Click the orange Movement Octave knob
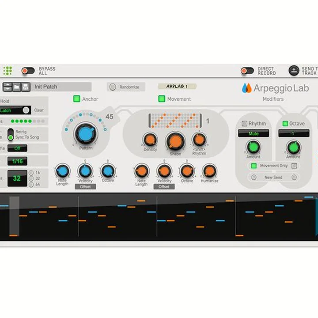 (187, 171)
